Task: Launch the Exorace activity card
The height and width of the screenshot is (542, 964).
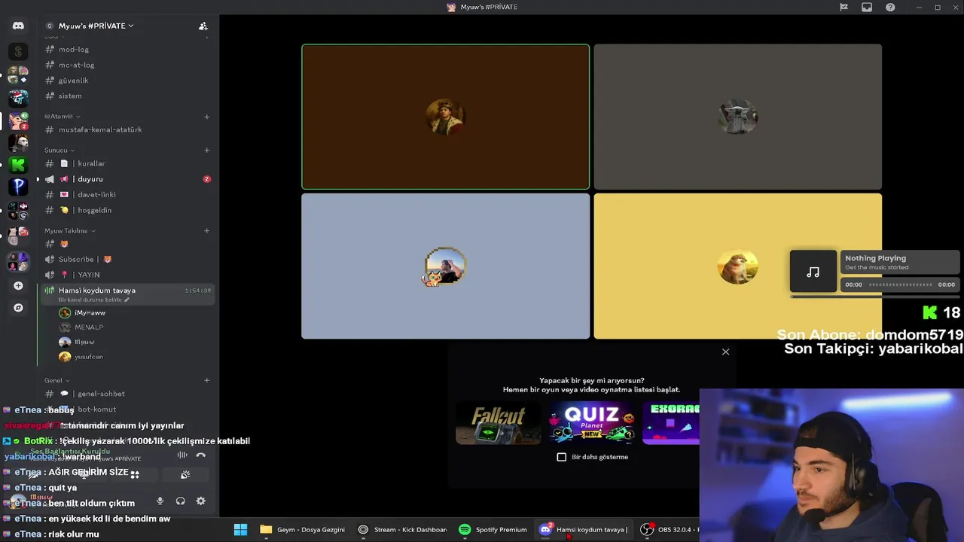Action: coord(671,424)
